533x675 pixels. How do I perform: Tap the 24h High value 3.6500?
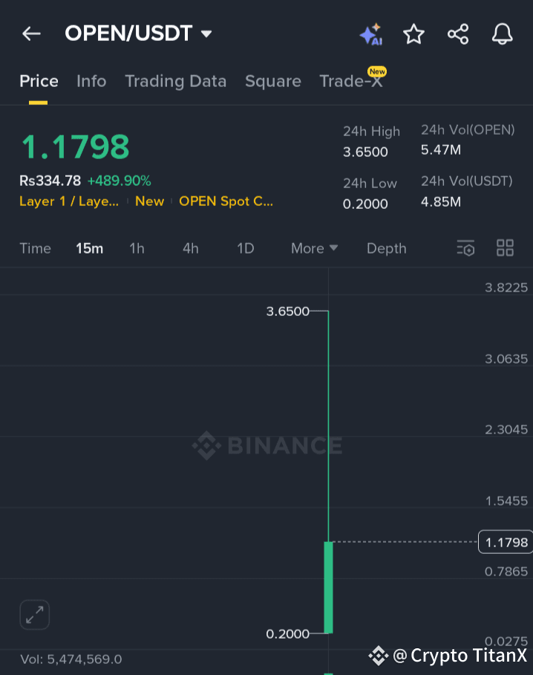pyautogui.click(x=365, y=152)
